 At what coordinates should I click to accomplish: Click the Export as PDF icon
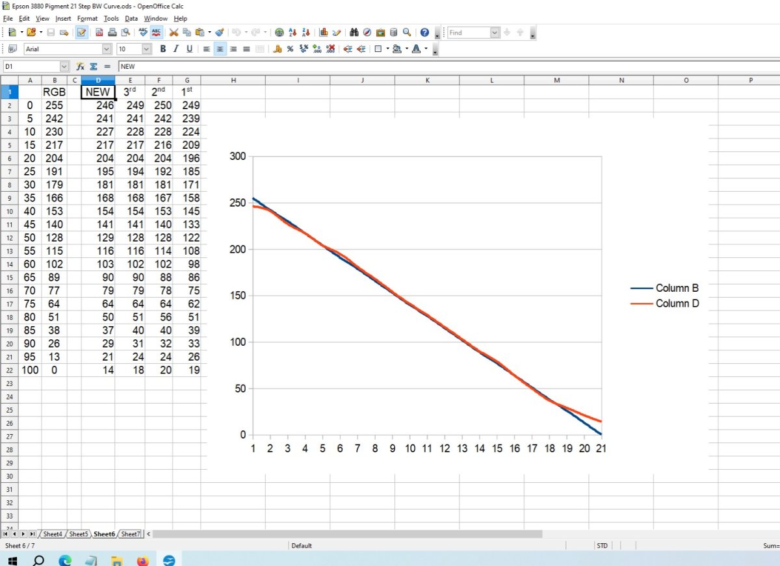coord(99,32)
